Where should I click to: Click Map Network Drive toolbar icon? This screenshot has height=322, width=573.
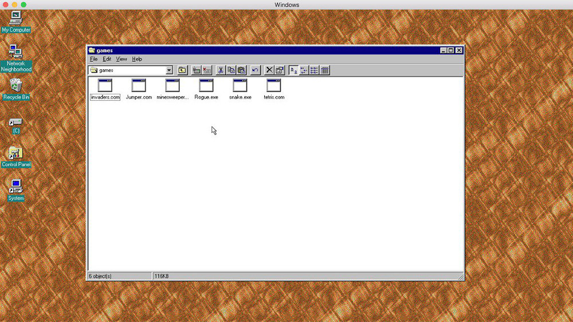tap(196, 70)
